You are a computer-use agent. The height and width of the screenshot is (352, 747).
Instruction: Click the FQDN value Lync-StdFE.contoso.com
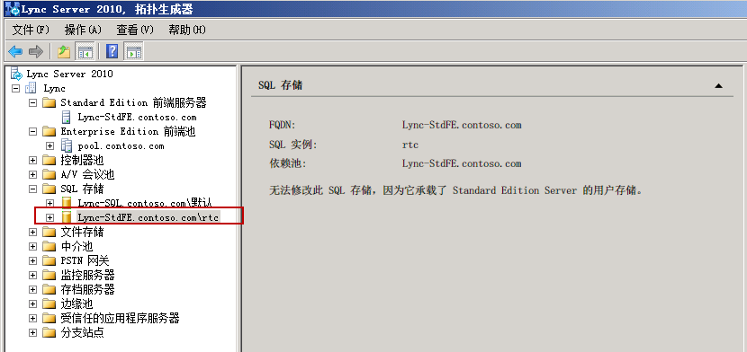462,125
